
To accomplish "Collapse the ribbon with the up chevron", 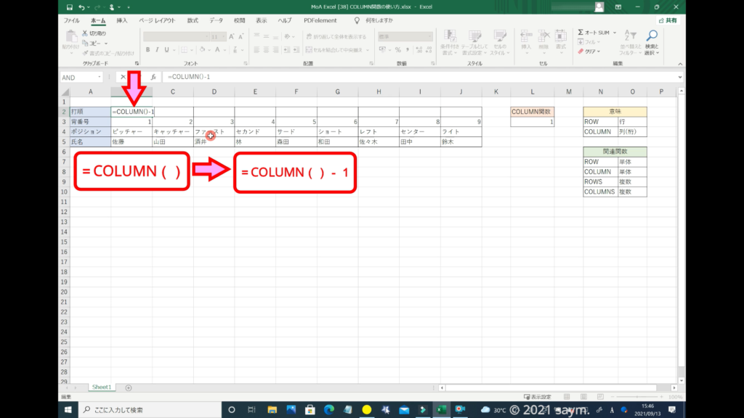I will pos(679,64).
